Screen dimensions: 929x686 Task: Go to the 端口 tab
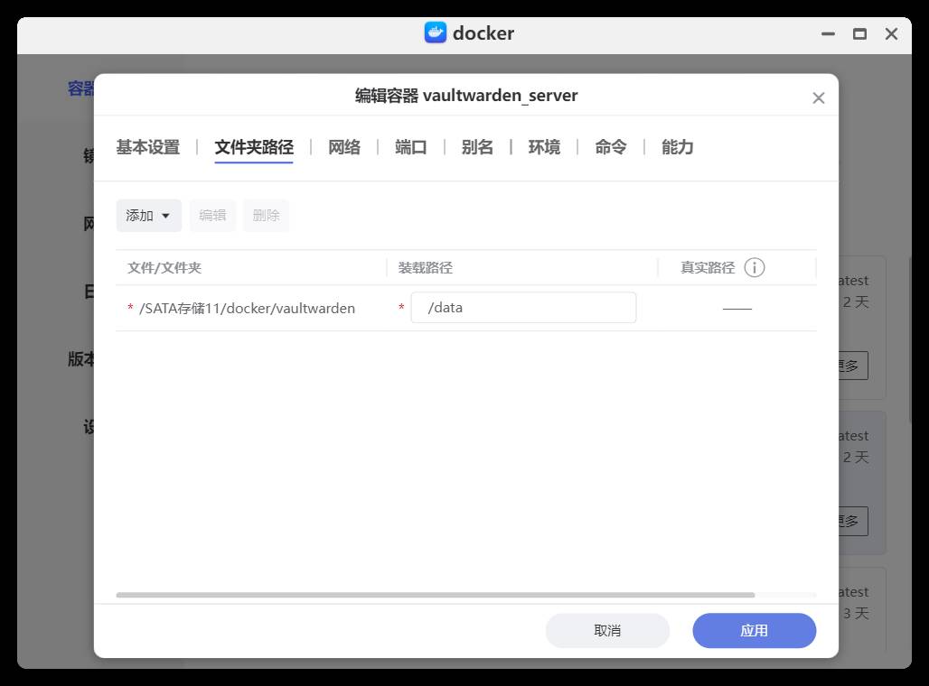click(410, 147)
